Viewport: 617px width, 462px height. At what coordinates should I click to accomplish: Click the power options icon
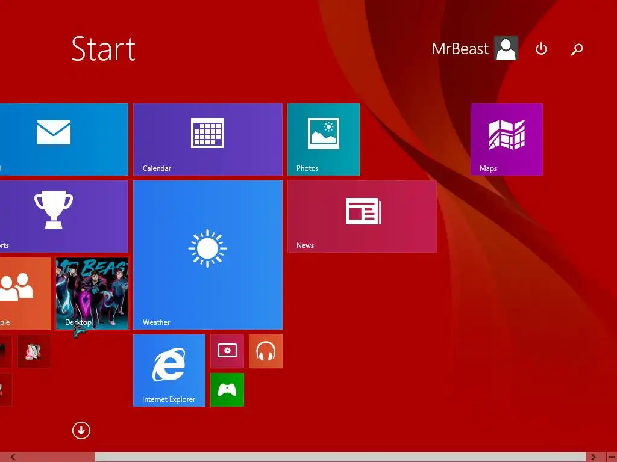(x=542, y=49)
